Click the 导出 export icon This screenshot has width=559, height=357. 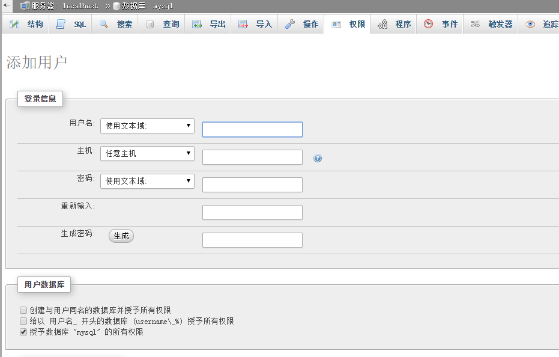tap(197, 24)
